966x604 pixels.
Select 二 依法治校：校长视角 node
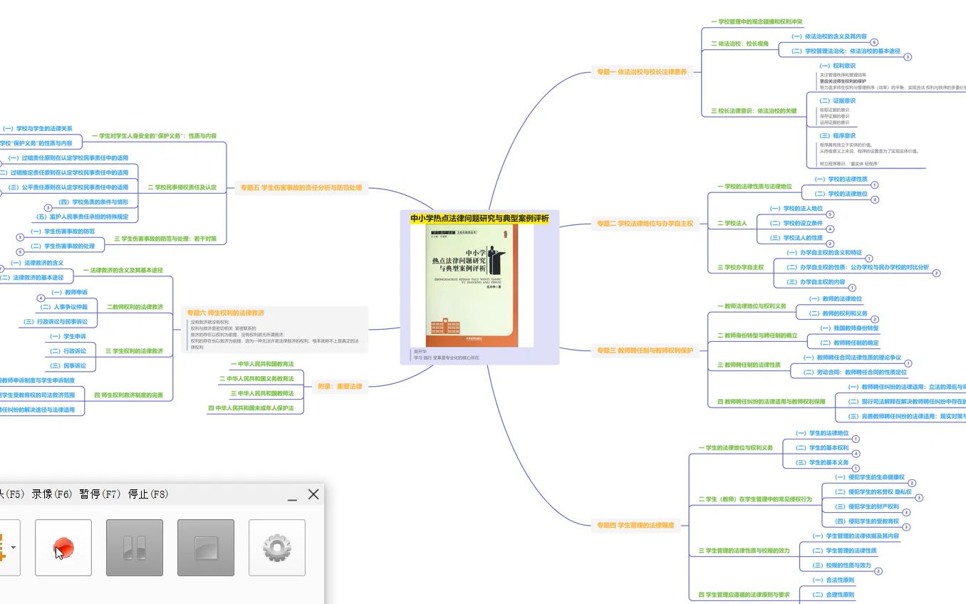[x=739, y=43]
